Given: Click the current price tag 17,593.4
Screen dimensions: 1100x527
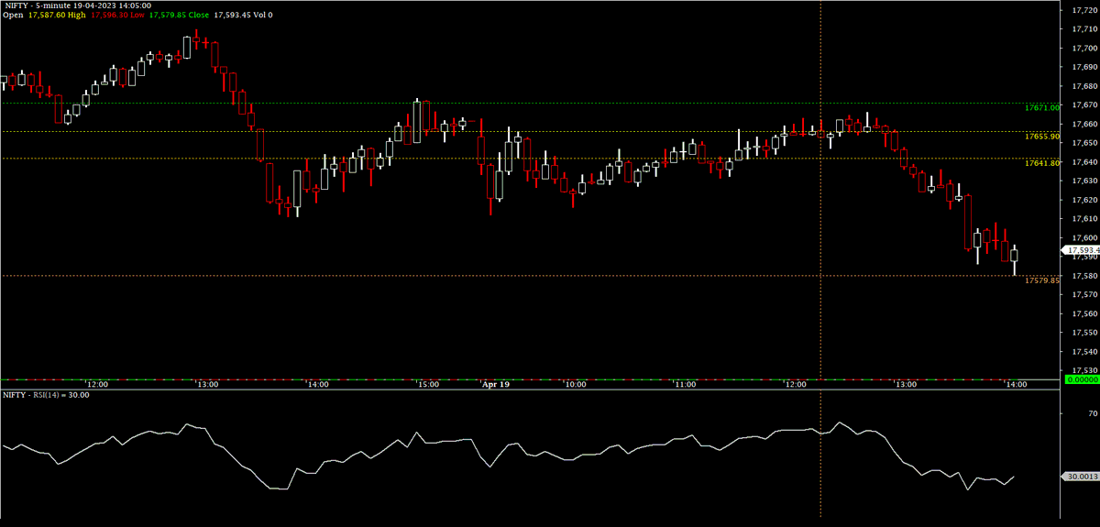Looking at the screenshot, I should 1081,249.
